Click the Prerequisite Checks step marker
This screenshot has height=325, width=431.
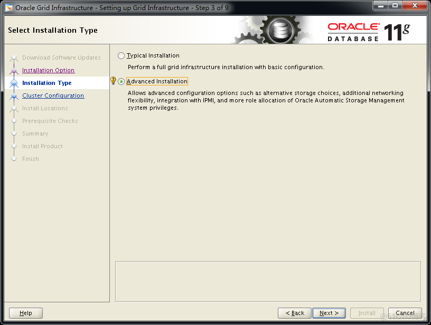tap(14, 121)
